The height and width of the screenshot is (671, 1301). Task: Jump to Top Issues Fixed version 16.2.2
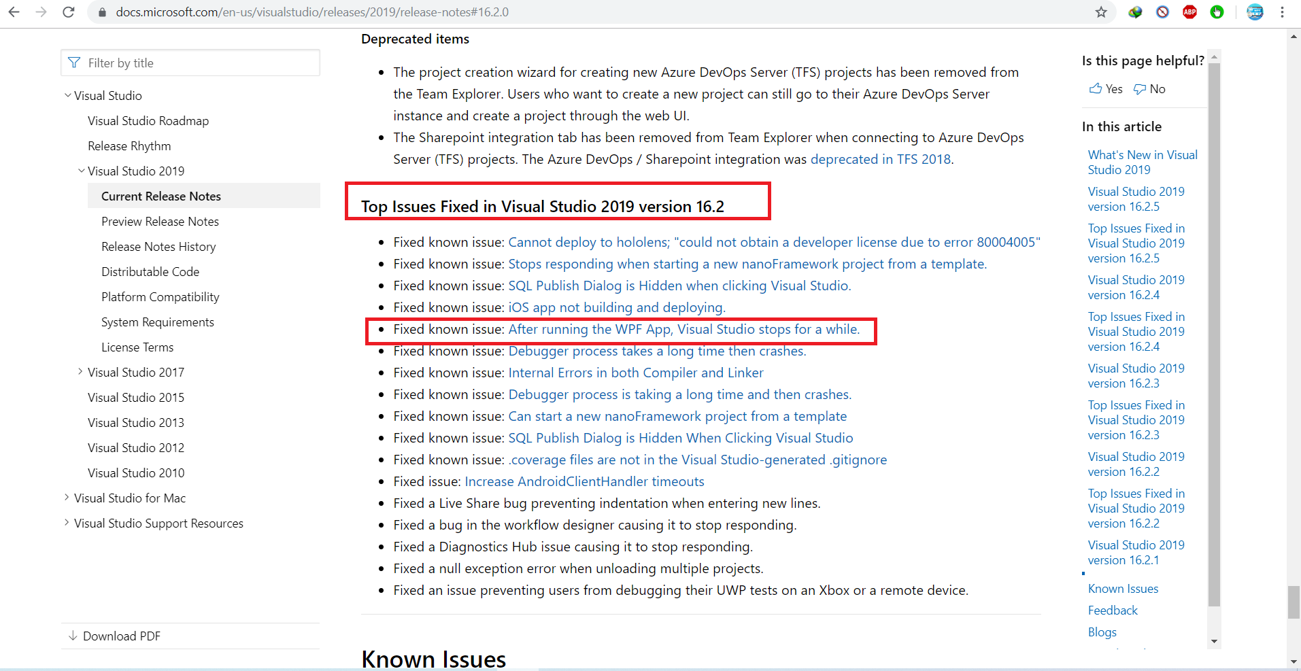[1136, 509]
